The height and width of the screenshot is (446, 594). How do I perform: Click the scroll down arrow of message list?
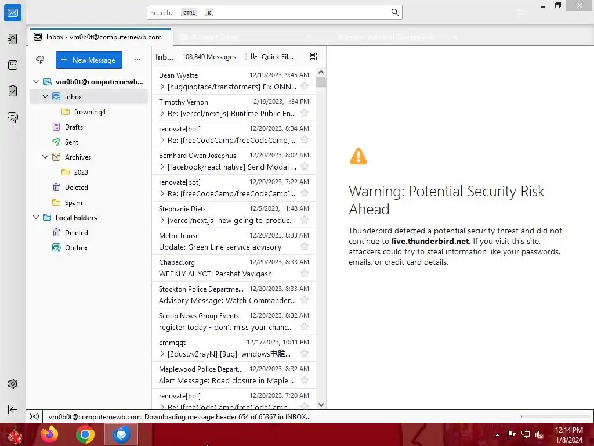321,405
